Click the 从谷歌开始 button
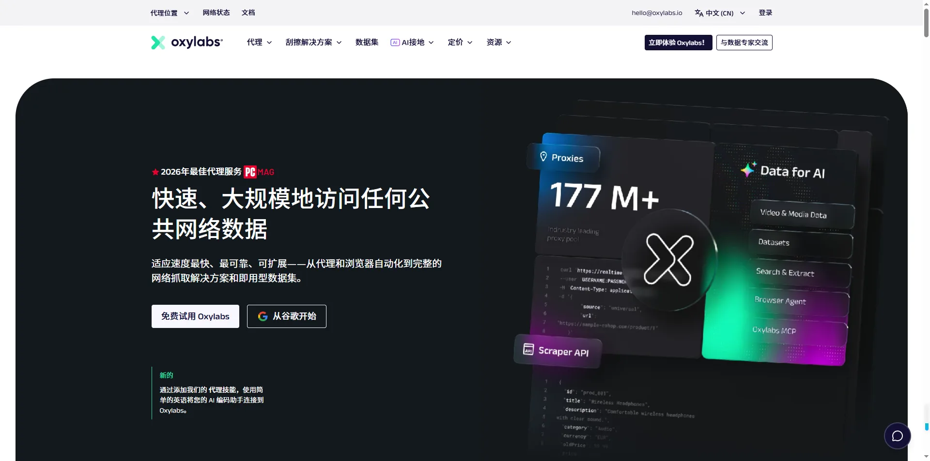Viewport: 930px width, 461px height. [x=287, y=316]
